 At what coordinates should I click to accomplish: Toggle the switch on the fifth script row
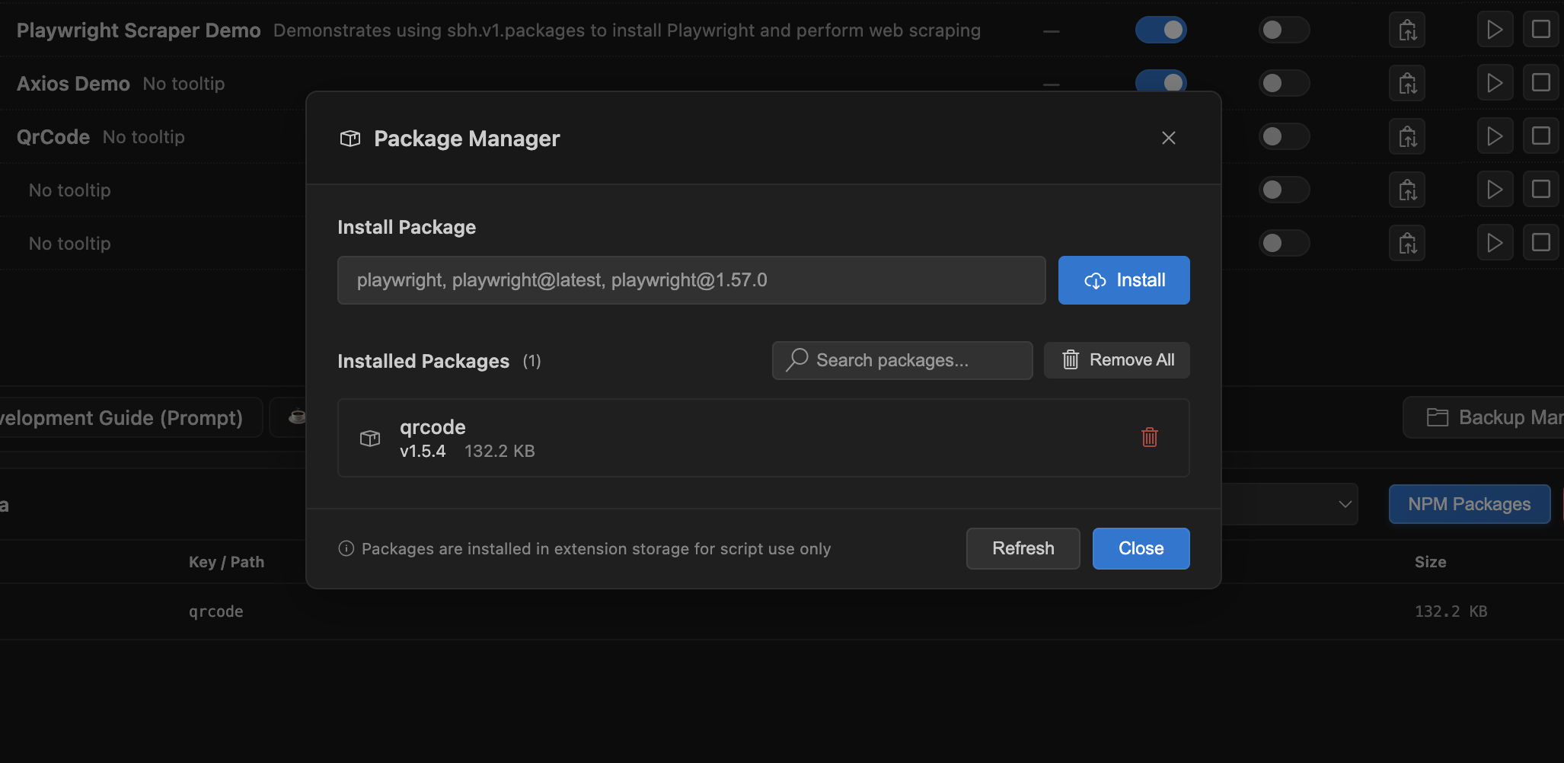coord(1284,243)
